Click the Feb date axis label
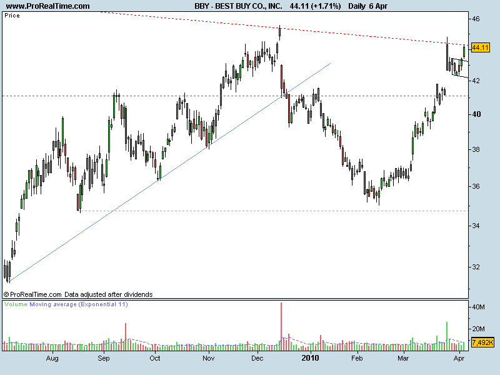 (x=357, y=358)
